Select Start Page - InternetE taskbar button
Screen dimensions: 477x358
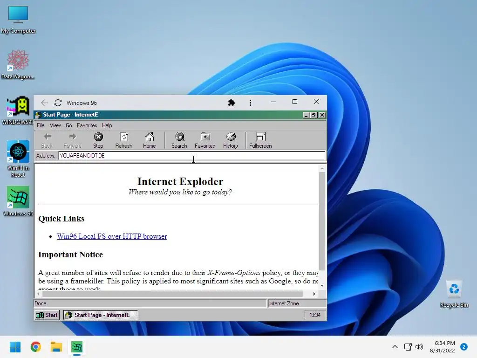click(x=101, y=315)
